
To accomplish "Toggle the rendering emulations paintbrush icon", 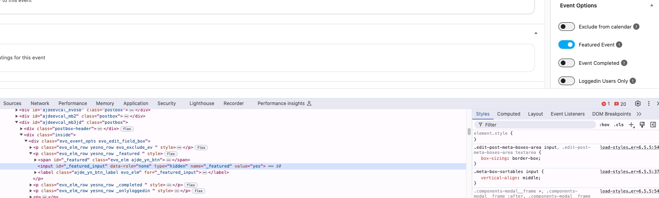I will coord(642,125).
